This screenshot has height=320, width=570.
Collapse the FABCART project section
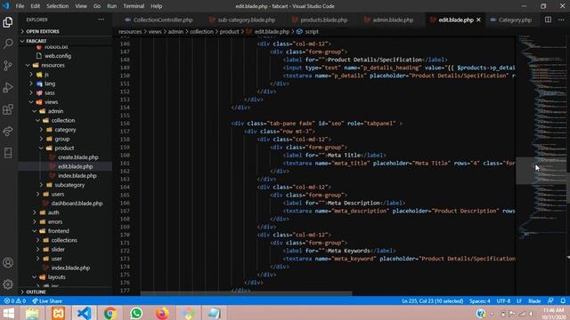click(36, 41)
